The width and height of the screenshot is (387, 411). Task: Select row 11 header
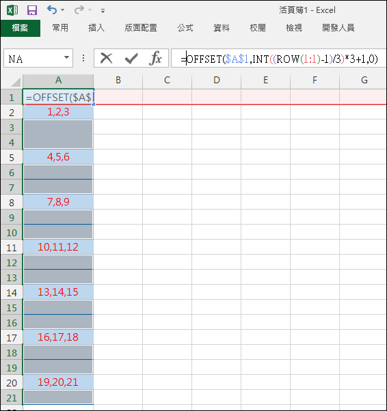click(12, 248)
